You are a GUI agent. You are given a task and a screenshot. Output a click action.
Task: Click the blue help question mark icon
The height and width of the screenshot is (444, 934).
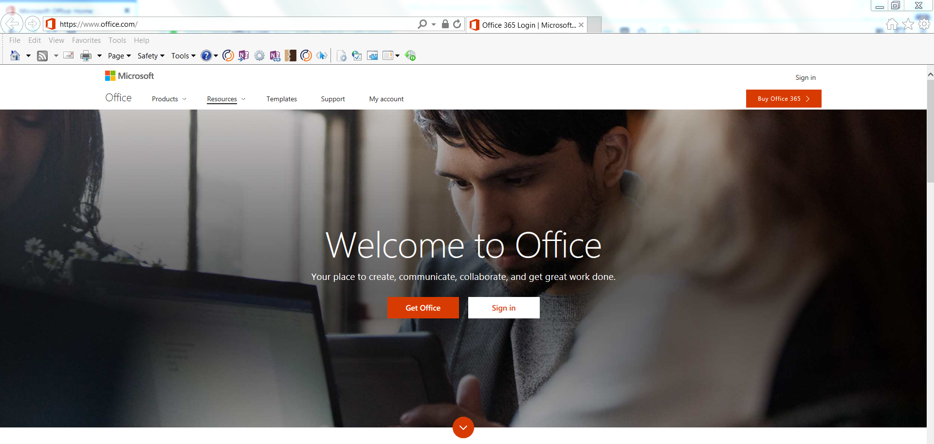point(206,56)
